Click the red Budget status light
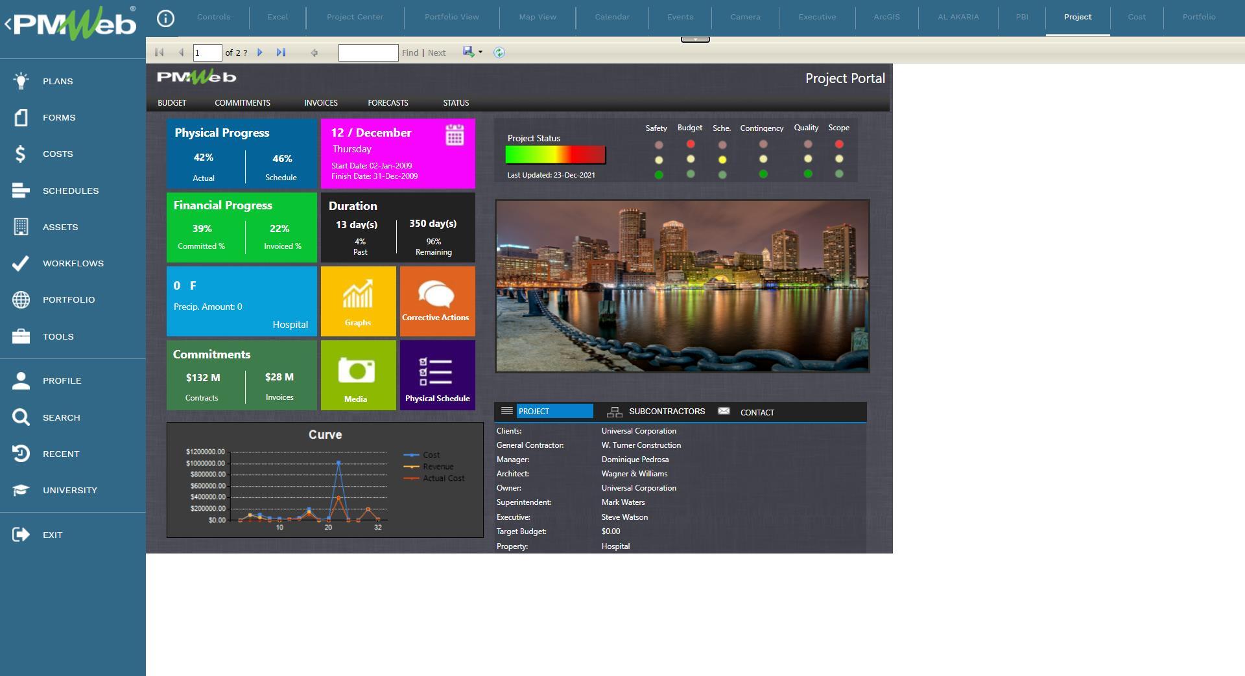 (x=691, y=144)
